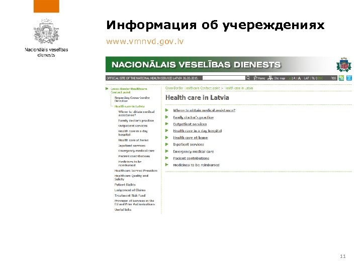Open Patient Rights in sidebar
The height and width of the screenshot is (271, 362).
click(x=125, y=185)
